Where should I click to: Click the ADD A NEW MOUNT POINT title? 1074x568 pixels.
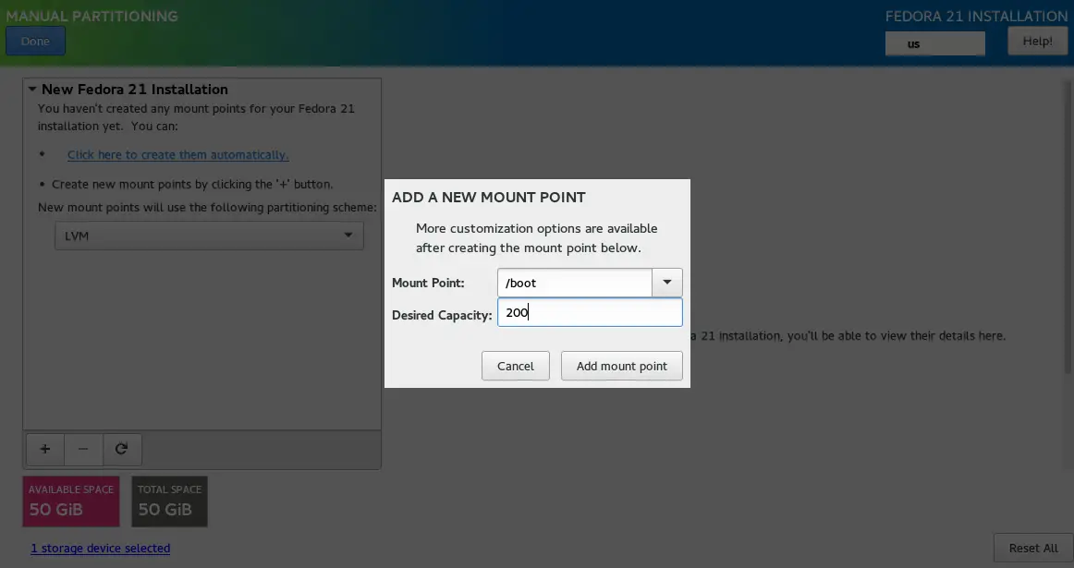tap(488, 197)
